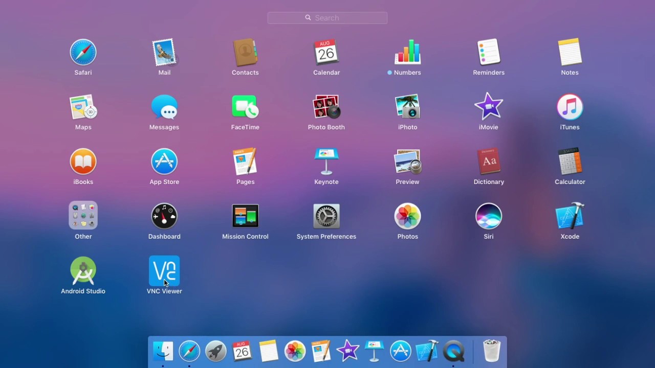The image size is (655, 368).
Task: Click the Launchpad rocket in the Dock
Action: pyautogui.click(x=215, y=351)
